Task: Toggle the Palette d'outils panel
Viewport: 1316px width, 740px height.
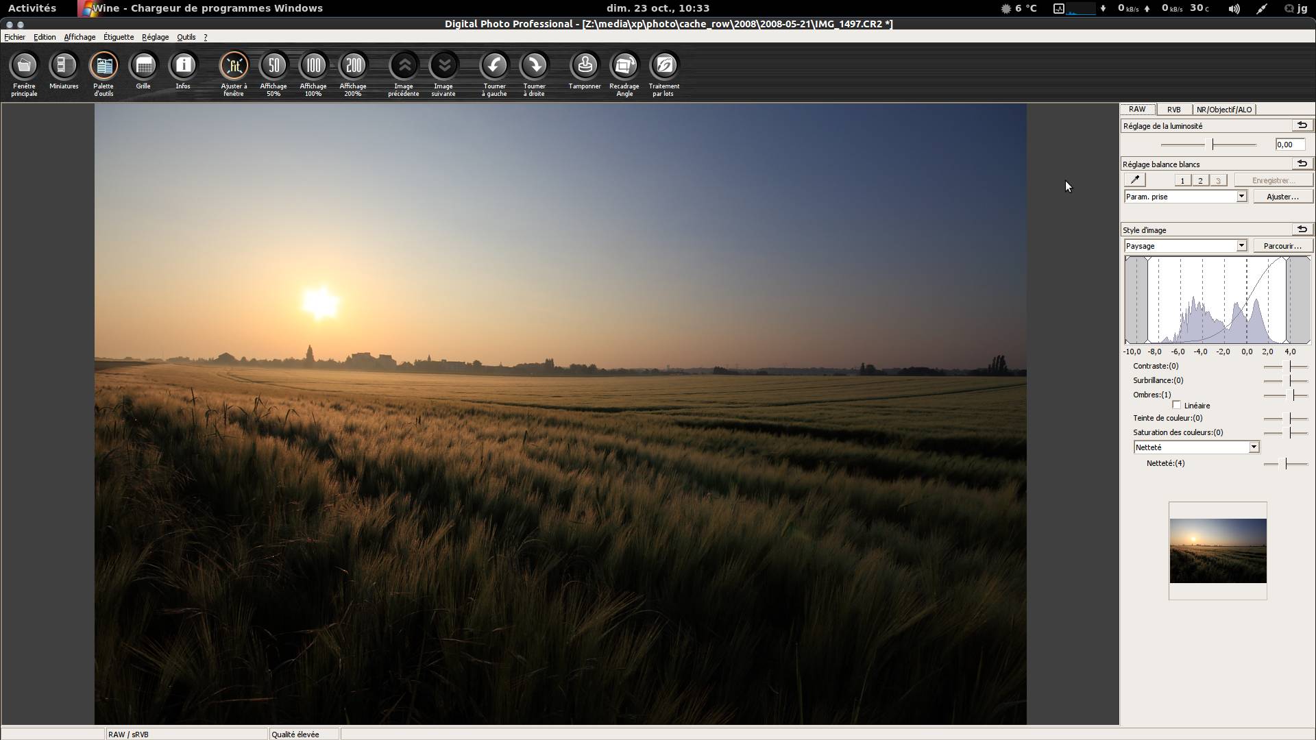Action: [x=103, y=66]
